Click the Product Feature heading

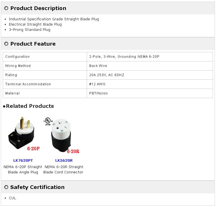[x=33, y=44]
